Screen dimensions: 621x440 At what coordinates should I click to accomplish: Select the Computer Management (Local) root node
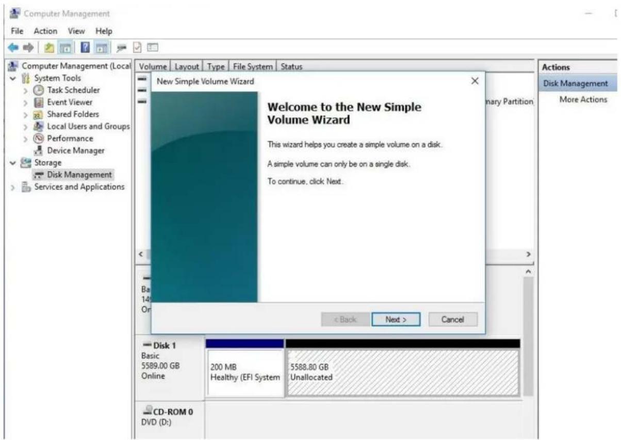[69, 66]
